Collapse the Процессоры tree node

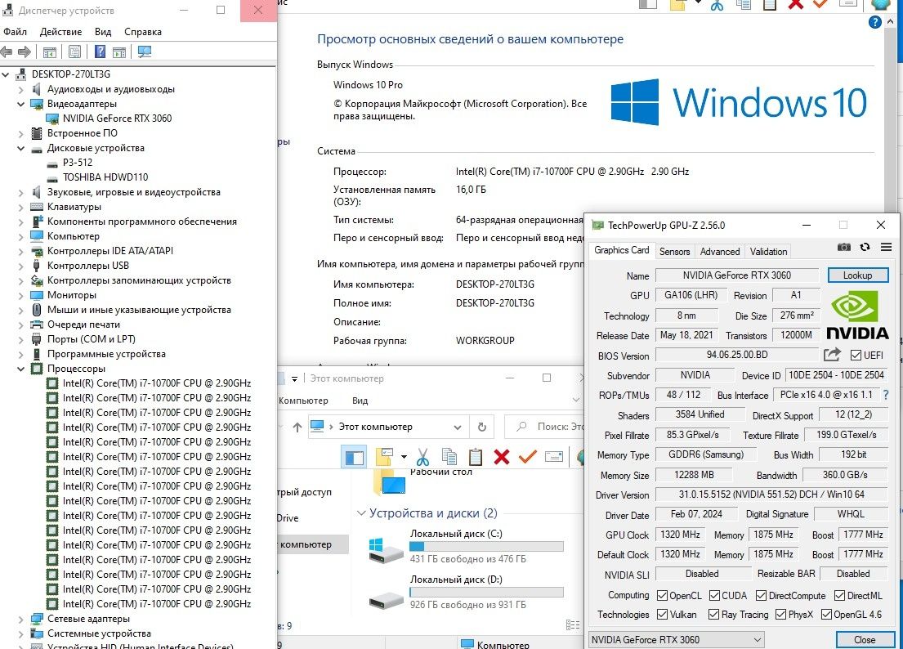20,369
